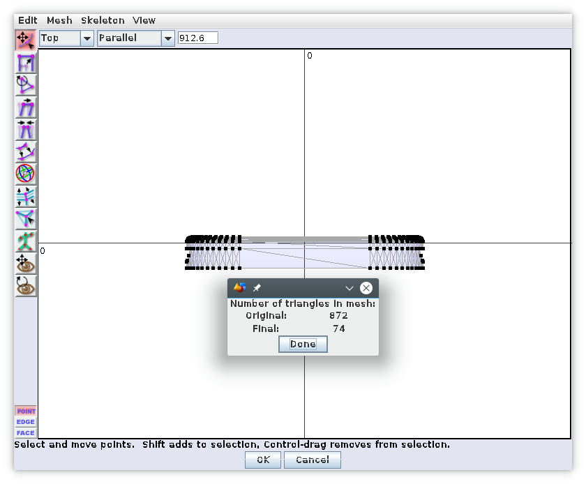Open the Skeleton menu
The image size is (586, 484).
pyautogui.click(x=103, y=20)
